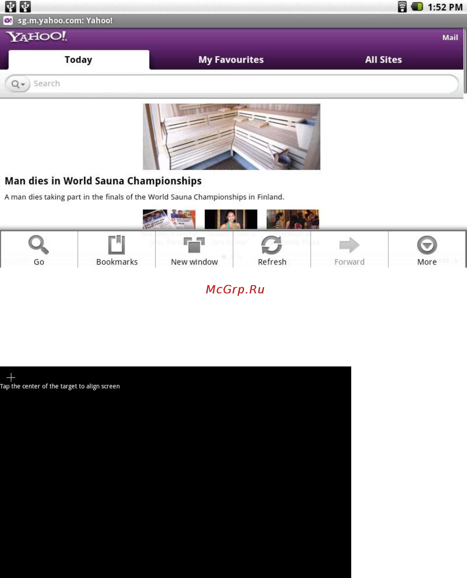
Task: Tap the Yahoo favicon in title bar
Action: pyautogui.click(x=8, y=20)
